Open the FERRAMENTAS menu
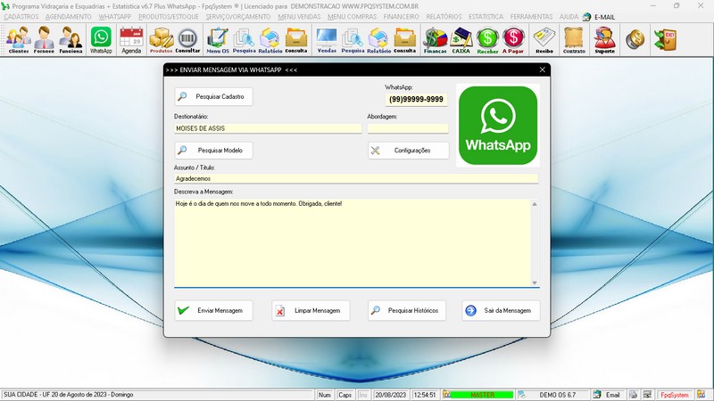This screenshot has height=401, width=714. [531, 17]
